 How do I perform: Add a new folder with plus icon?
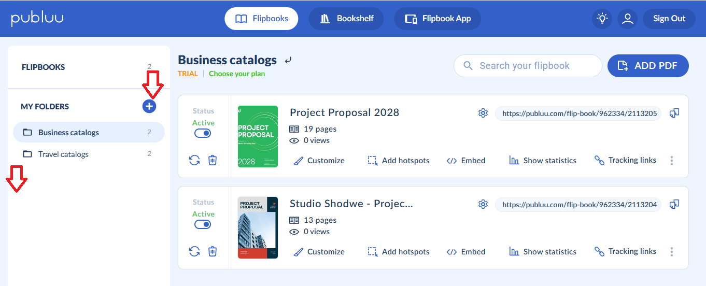149,106
